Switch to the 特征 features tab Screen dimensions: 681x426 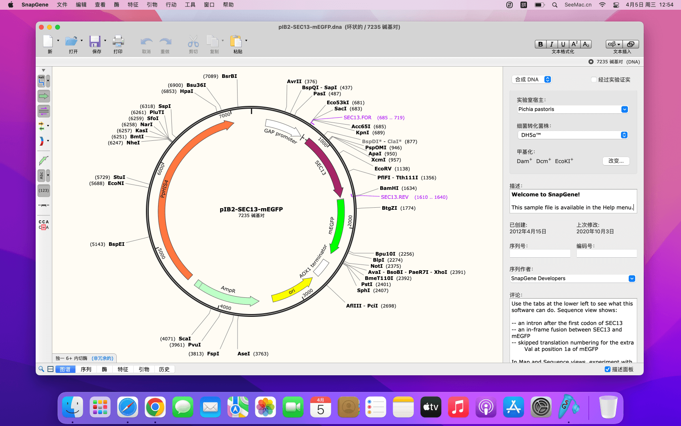[x=123, y=369]
